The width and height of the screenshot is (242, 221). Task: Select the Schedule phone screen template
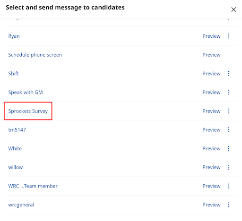coord(35,55)
